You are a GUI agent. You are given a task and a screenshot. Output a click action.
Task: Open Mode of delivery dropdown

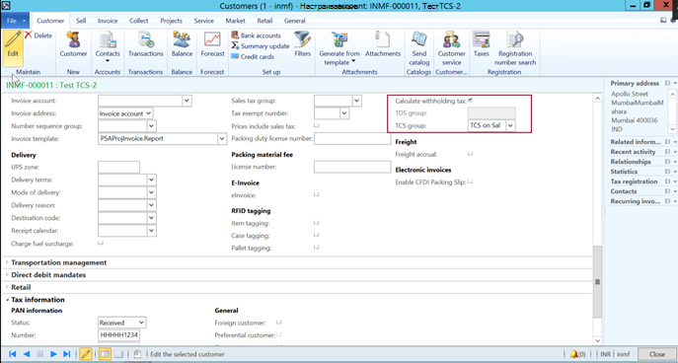tap(151, 192)
